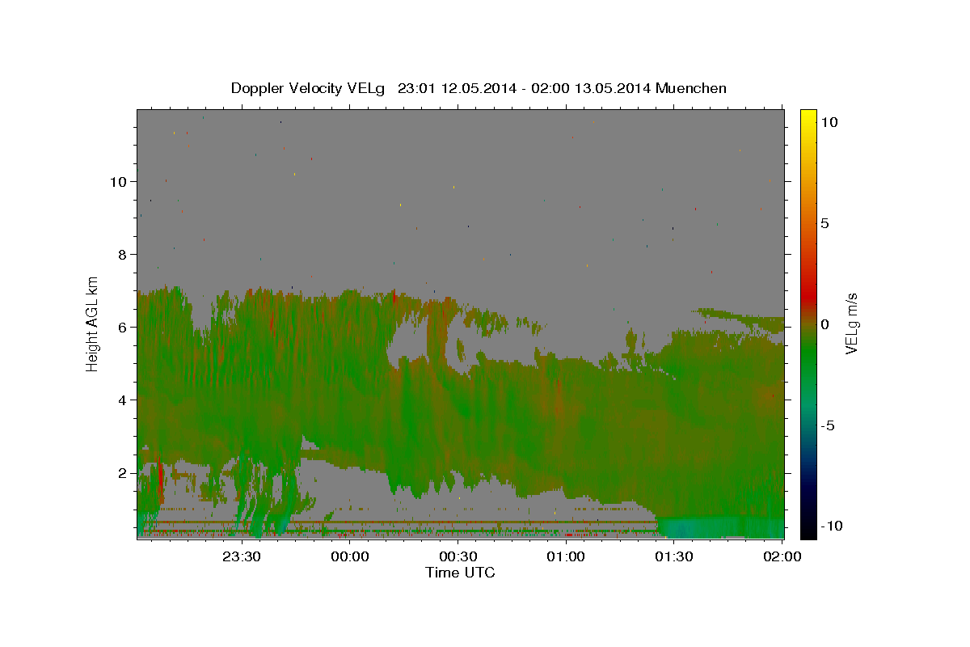Screen dimensions: 970x647
Task: Click the 02:00 time tick label
Action: point(782,556)
